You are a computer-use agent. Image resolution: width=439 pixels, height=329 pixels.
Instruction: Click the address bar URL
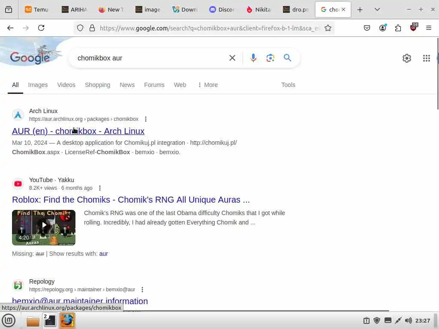(209, 28)
